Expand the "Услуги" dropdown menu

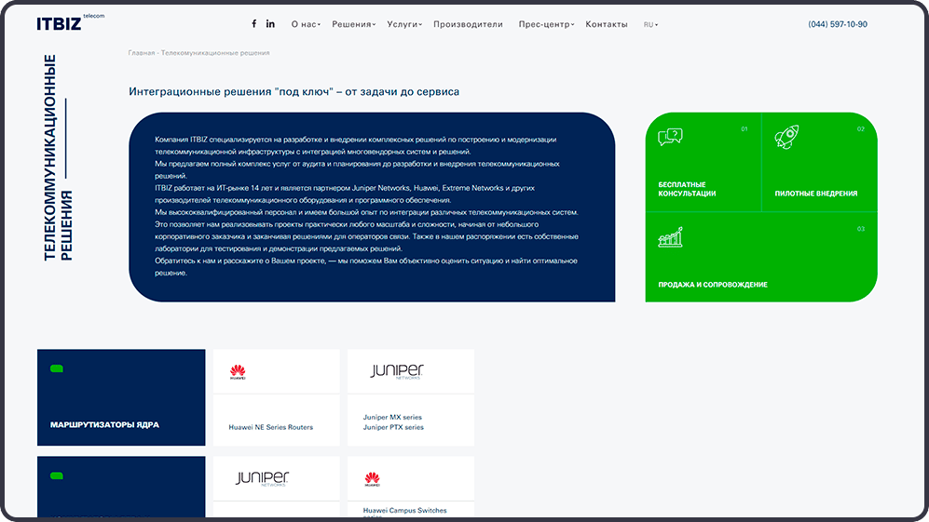pyautogui.click(x=404, y=24)
